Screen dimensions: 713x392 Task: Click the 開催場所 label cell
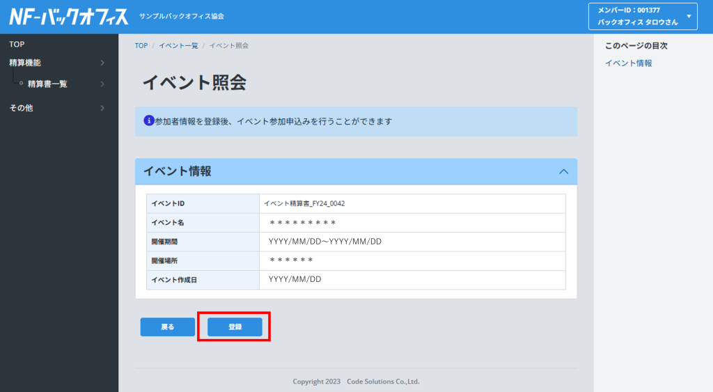tap(203, 260)
